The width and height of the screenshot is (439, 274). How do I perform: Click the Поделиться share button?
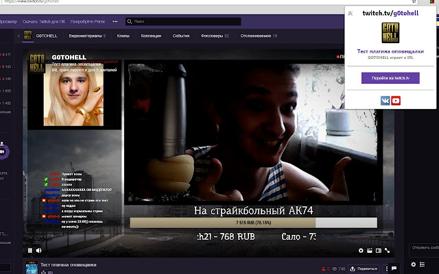point(364,269)
